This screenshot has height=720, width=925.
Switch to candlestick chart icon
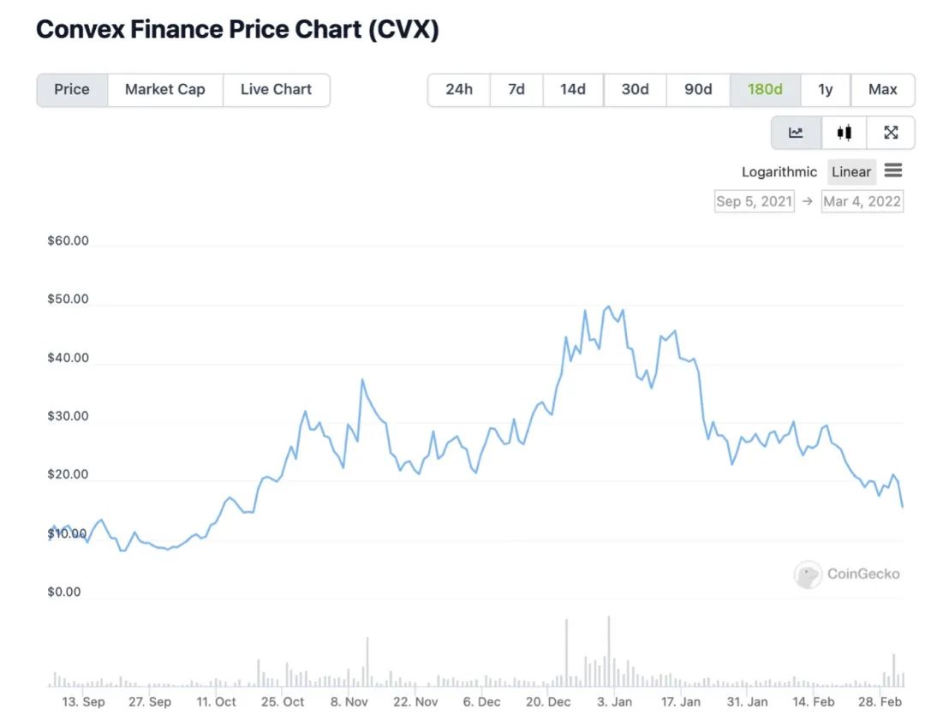(844, 133)
